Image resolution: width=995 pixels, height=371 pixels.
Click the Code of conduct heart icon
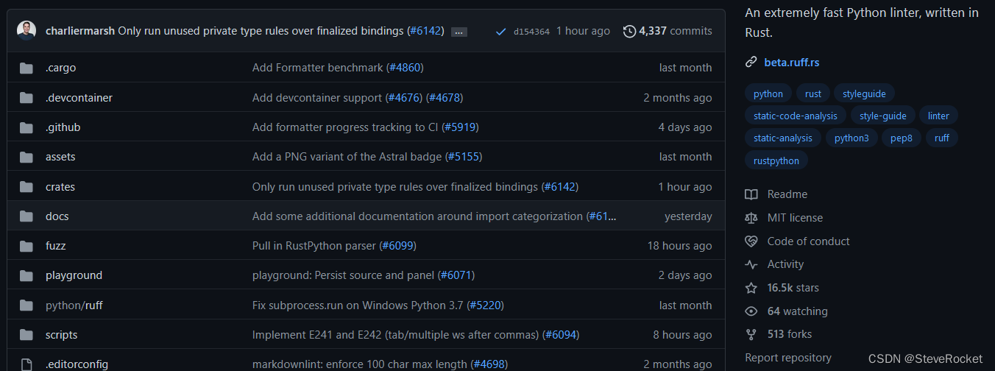click(x=751, y=241)
